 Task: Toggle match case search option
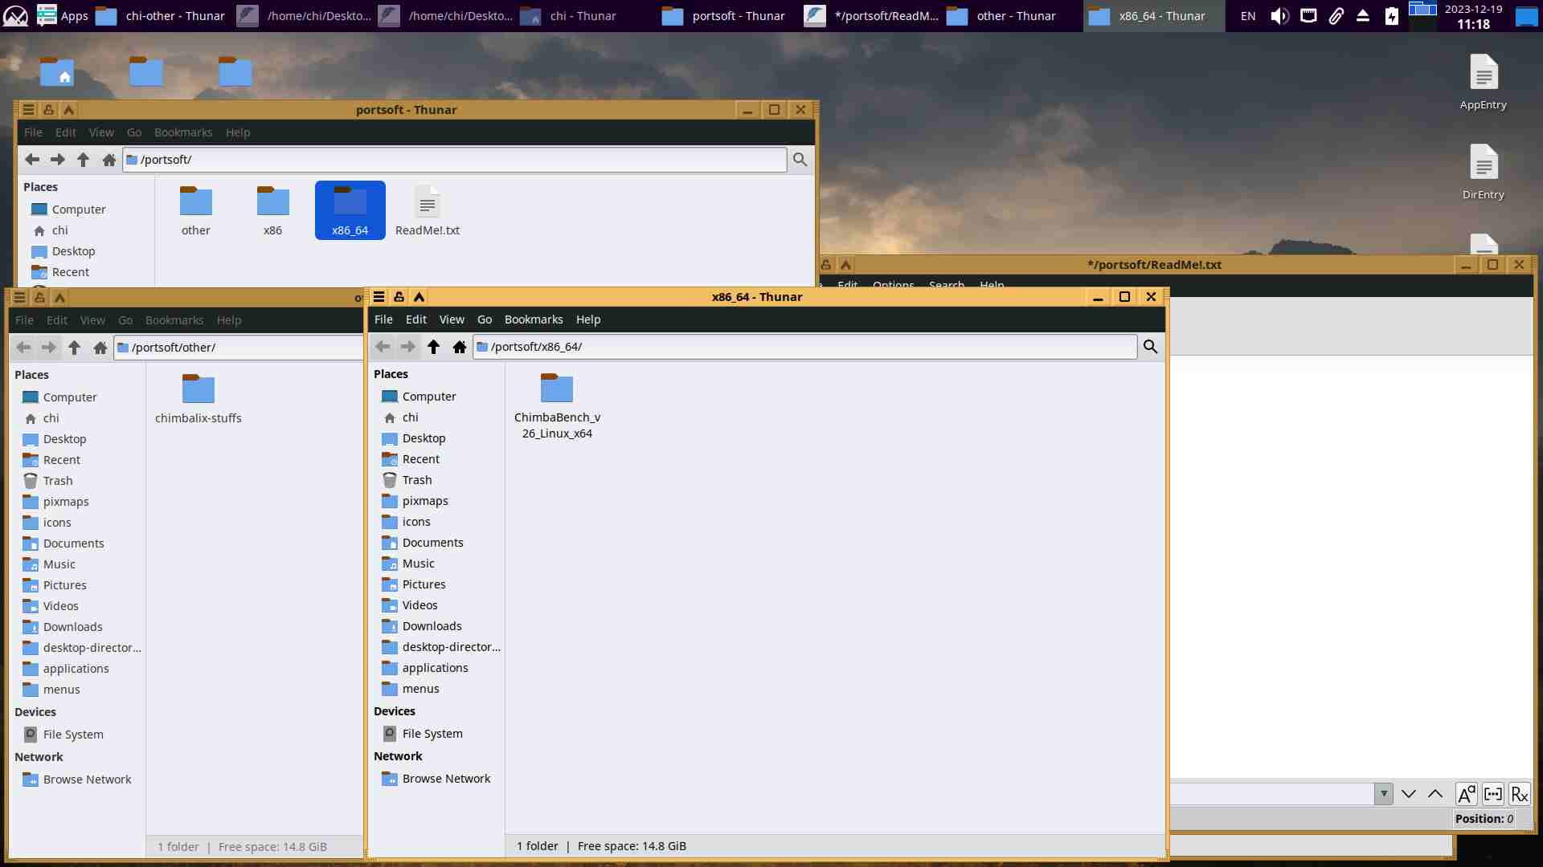pyautogui.click(x=1466, y=794)
